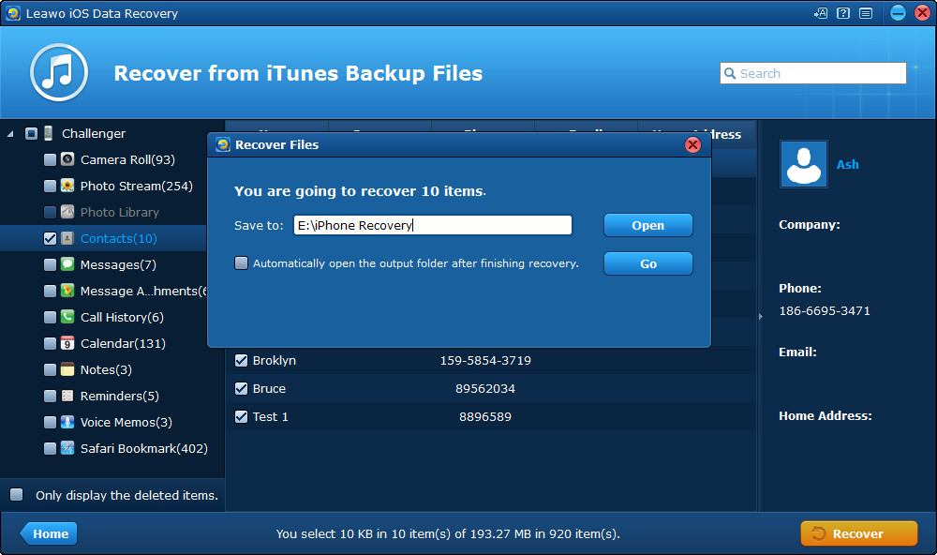
Task: Click the Bruce phone number 89562034
Action: coord(485,389)
